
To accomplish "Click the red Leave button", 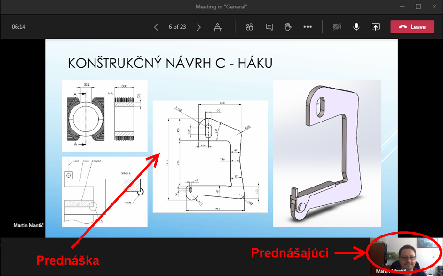I will [x=411, y=27].
